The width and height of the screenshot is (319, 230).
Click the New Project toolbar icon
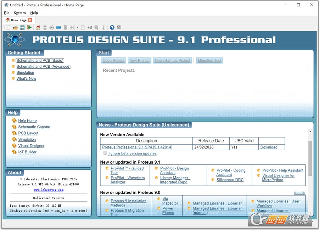tap(9, 27)
